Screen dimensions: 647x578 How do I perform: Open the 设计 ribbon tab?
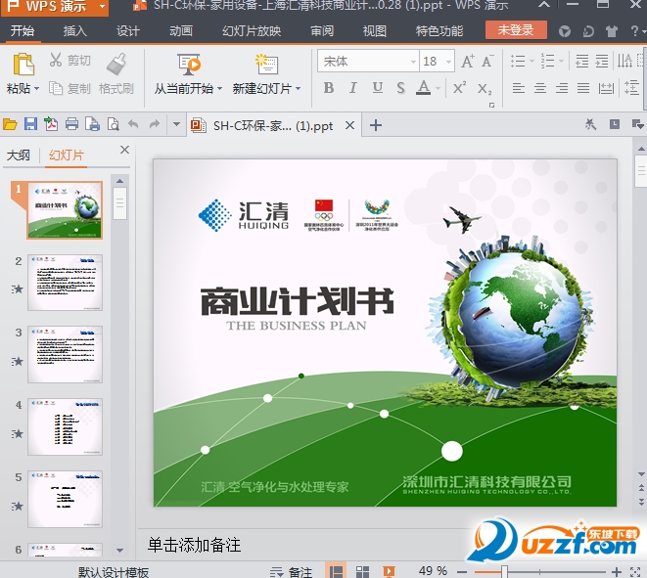click(128, 31)
